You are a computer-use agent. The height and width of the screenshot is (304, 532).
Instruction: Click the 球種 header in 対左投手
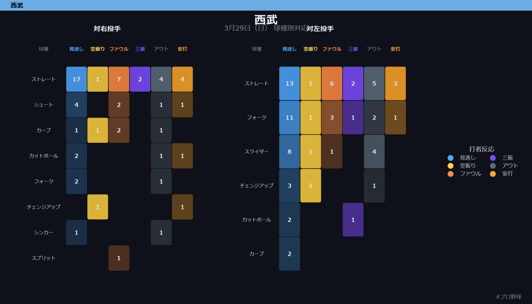257,49
